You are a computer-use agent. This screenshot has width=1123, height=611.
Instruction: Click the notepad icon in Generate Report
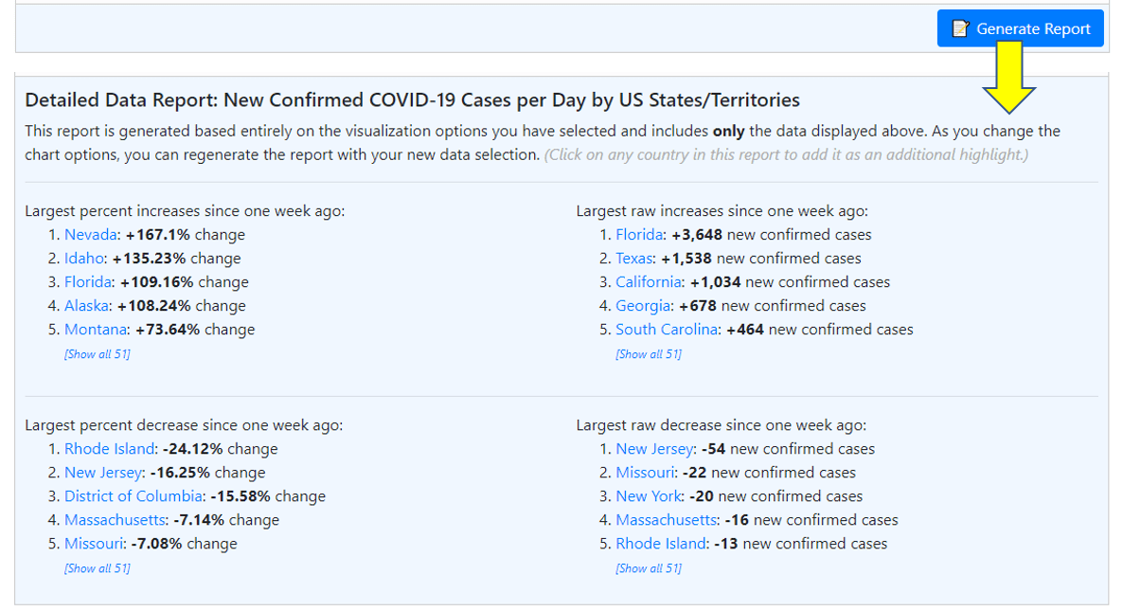(960, 28)
